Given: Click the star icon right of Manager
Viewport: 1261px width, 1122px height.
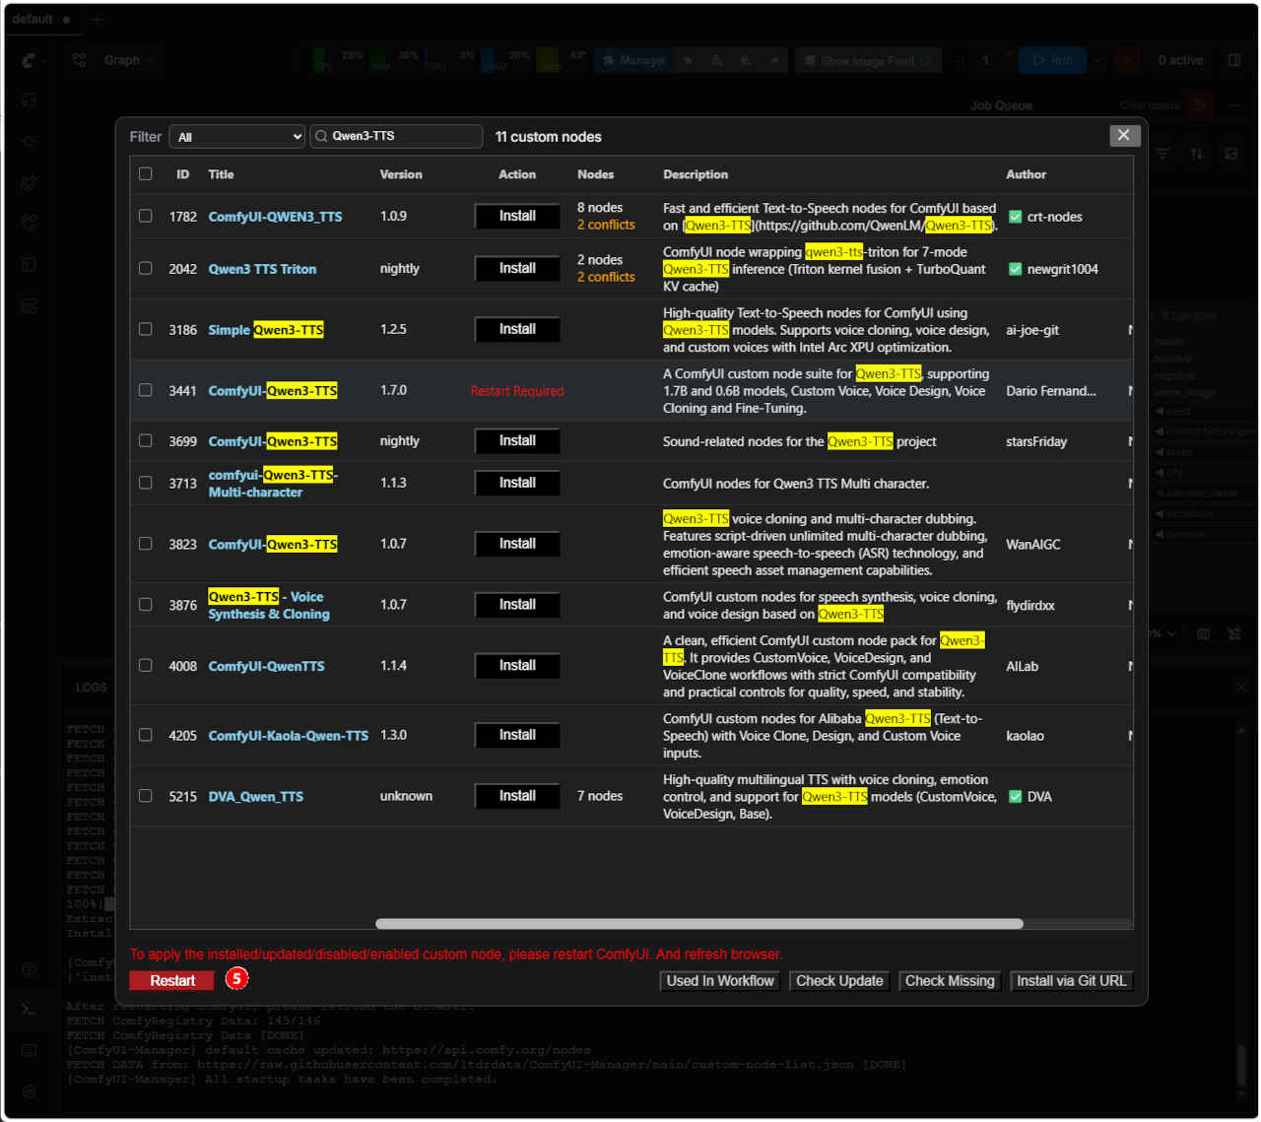Looking at the screenshot, I should pyautogui.click(x=688, y=60).
